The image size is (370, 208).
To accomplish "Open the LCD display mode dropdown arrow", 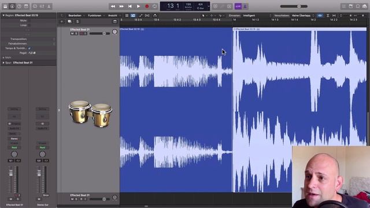I will (x=208, y=6).
